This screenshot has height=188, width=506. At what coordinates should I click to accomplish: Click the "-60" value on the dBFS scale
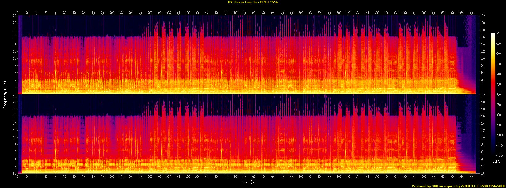pos(499,94)
